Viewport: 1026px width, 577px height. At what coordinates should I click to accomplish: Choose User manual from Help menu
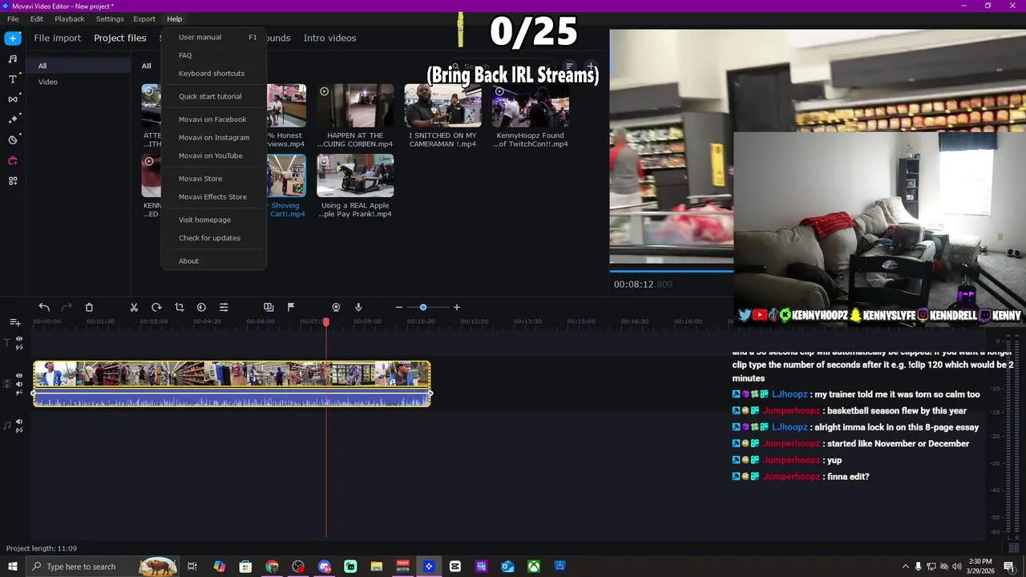pos(214,37)
